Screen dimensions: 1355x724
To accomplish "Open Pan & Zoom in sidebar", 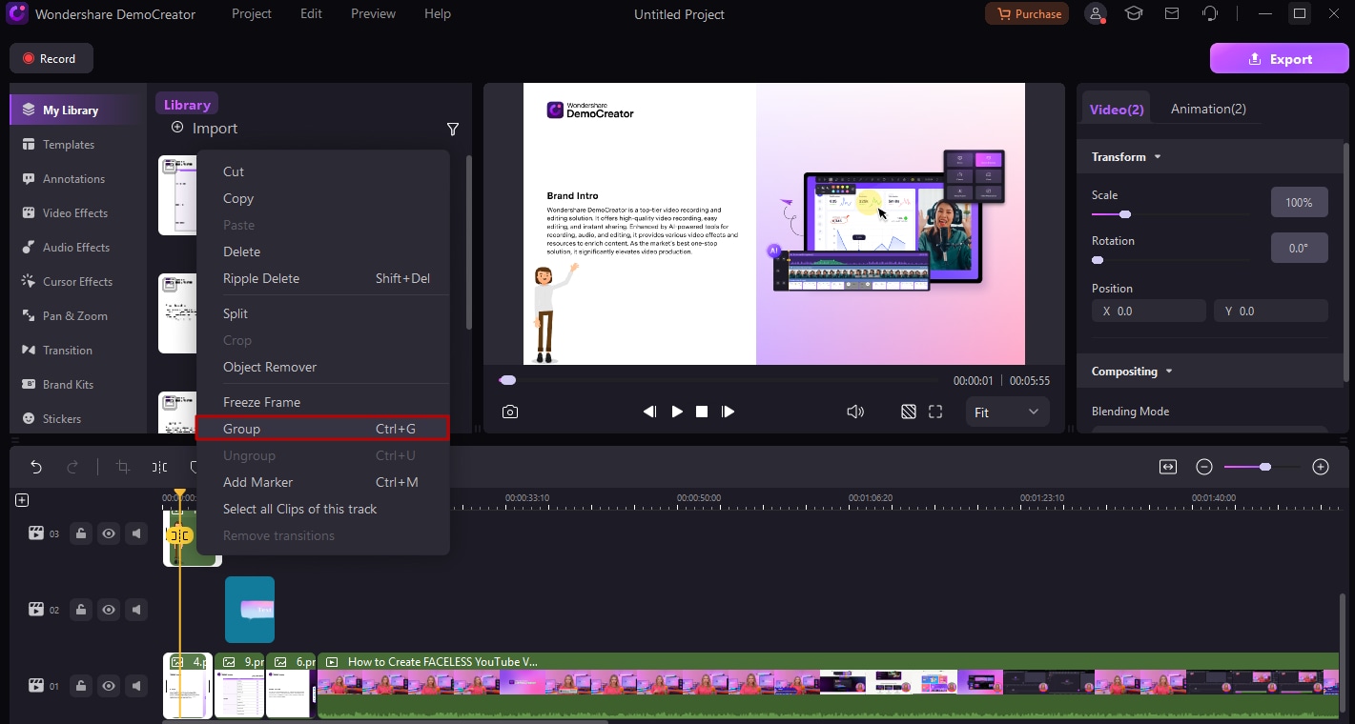I will point(78,316).
